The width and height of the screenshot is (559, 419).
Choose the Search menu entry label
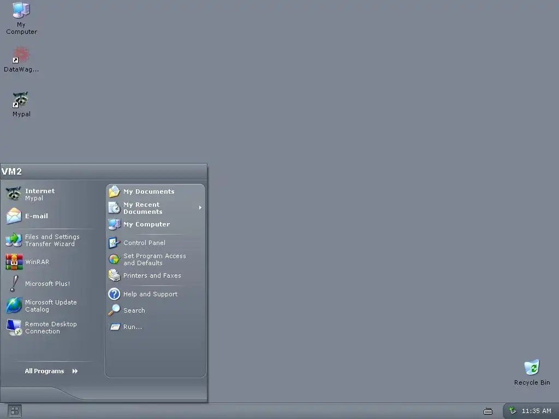[x=134, y=310]
